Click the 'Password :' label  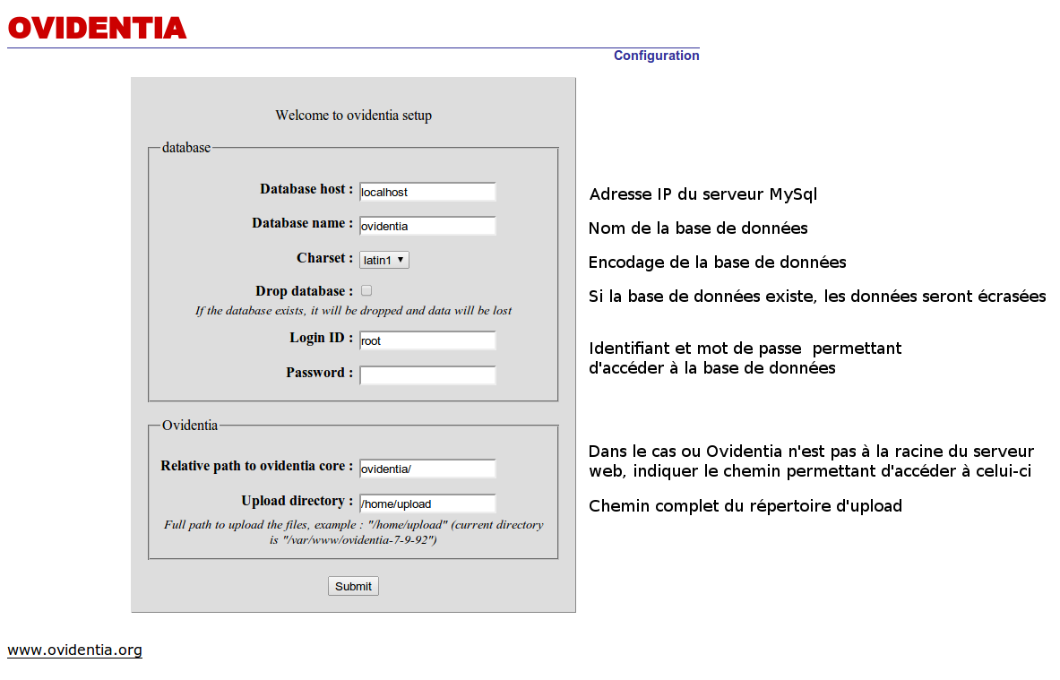pos(319,373)
